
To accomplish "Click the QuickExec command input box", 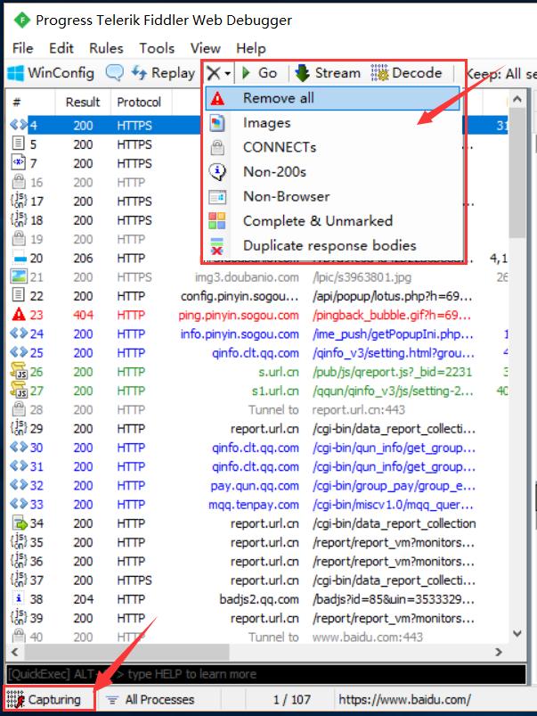I will [265, 674].
